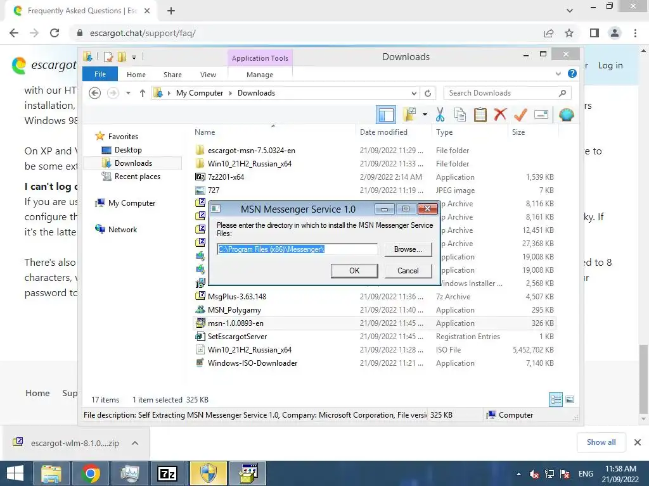The height and width of the screenshot is (486, 649).
Task: Open escargot-wlm download options chevron
Action: pos(135,443)
